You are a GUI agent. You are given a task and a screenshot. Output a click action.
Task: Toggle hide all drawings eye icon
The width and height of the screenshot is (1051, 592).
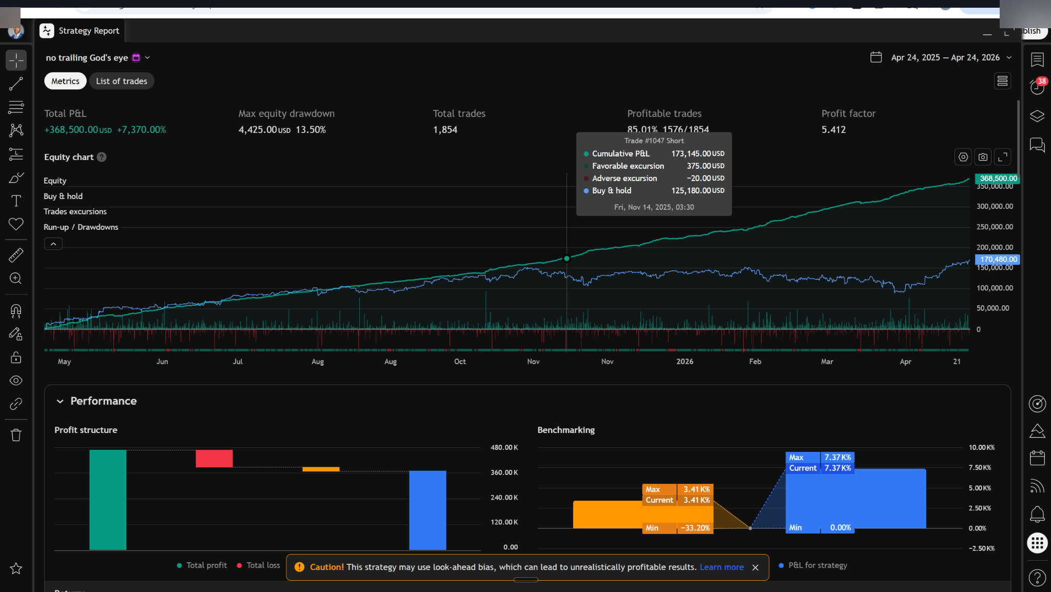pos(16,381)
